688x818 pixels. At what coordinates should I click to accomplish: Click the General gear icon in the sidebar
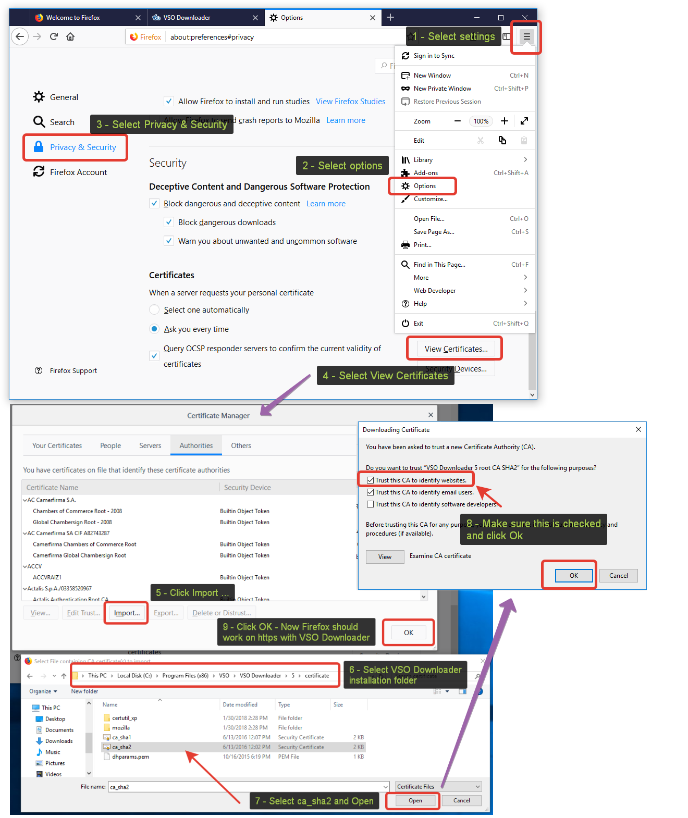click(39, 96)
